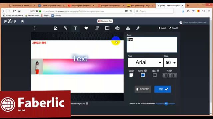This screenshot has height=119, width=213.
Task: Open the Яндекс bookmark
Action: tap(45, 16)
